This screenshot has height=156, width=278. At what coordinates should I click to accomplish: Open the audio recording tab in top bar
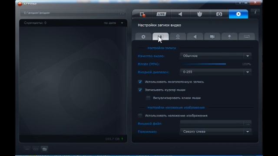click(x=180, y=14)
